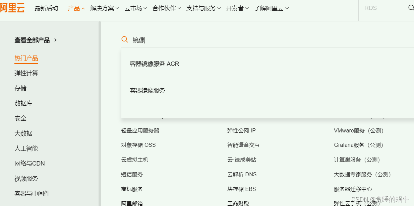Click the sidebar vertical scrollbar

point(100,114)
